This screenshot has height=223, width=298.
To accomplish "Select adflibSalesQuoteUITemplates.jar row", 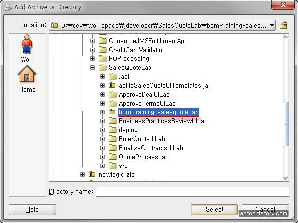I will pos(164,85).
